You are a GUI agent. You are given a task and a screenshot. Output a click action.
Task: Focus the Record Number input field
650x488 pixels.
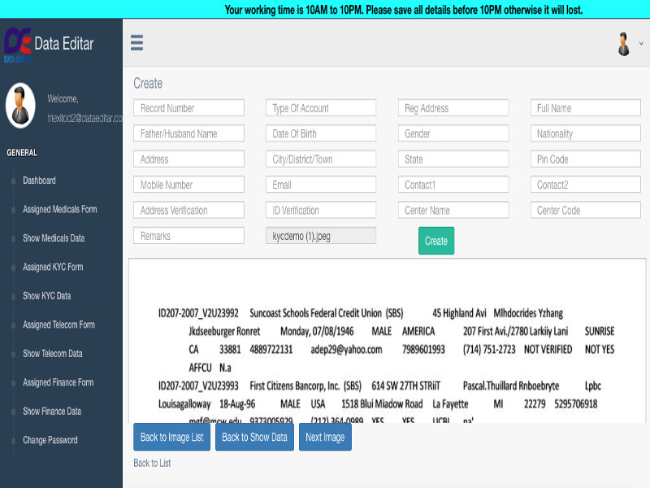(x=188, y=108)
